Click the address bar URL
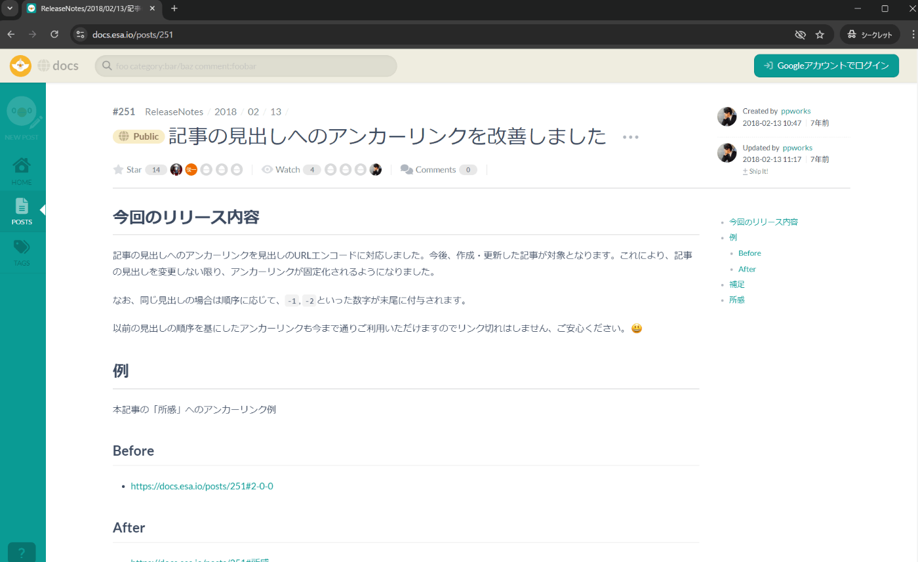 [x=133, y=35]
